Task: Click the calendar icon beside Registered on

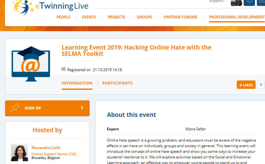Action: (x=63, y=69)
